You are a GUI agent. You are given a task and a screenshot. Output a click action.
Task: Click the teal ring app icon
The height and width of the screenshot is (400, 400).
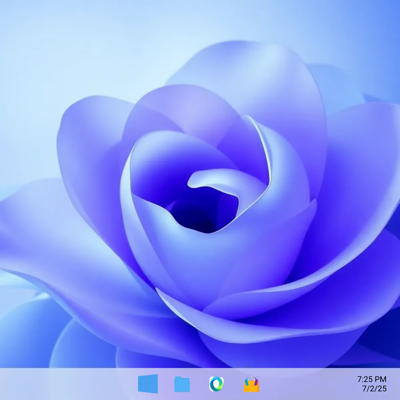pos(216,384)
